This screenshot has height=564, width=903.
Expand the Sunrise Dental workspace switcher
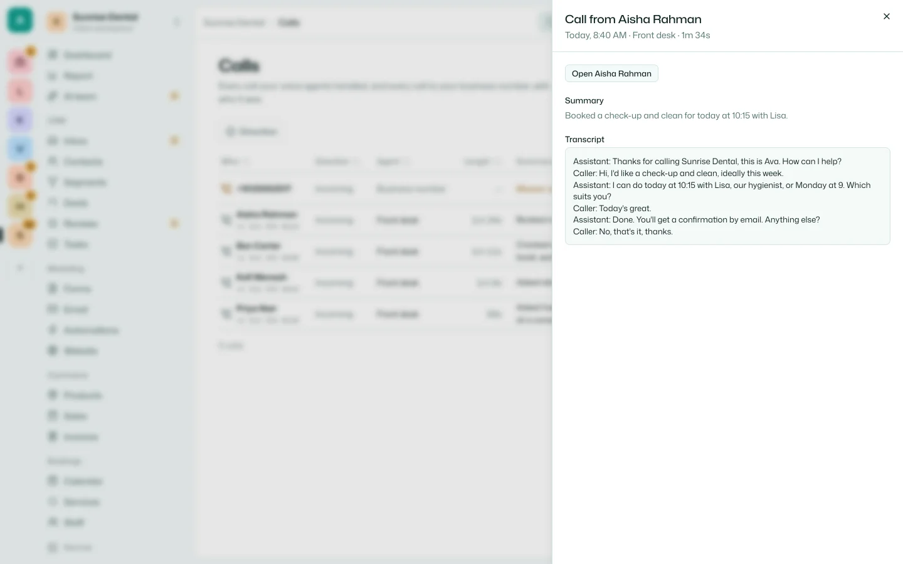pos(114,22)
